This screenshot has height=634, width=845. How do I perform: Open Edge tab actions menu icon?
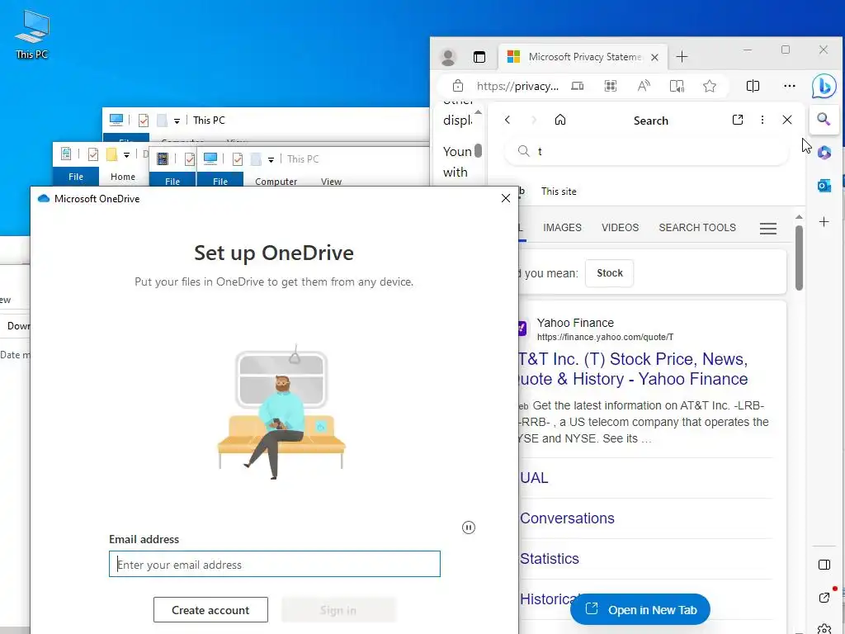click(x=479, y=57)
